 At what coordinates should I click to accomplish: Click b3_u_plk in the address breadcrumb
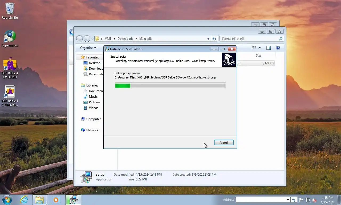tap(145, 39)
